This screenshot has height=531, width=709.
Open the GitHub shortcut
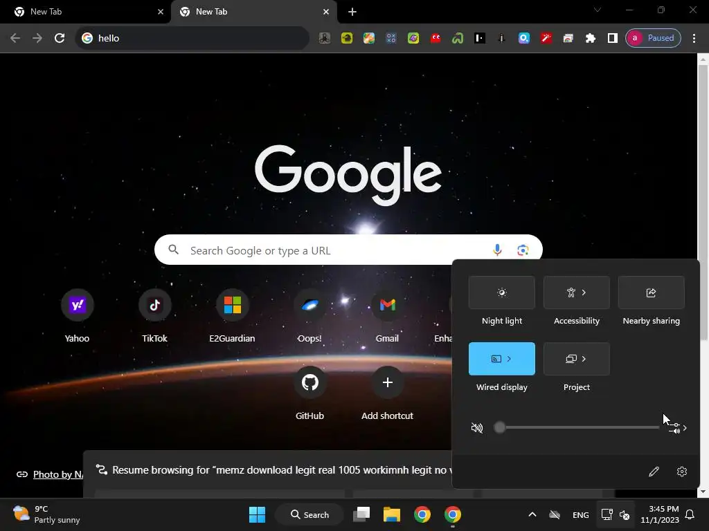309,393
